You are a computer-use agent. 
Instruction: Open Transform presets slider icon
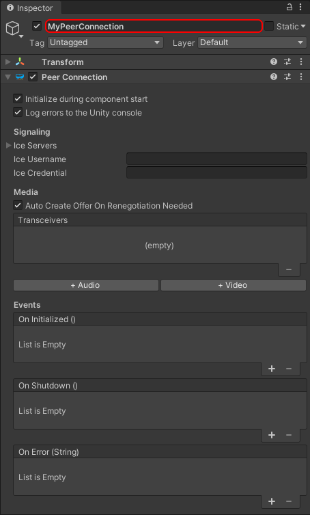287,62
